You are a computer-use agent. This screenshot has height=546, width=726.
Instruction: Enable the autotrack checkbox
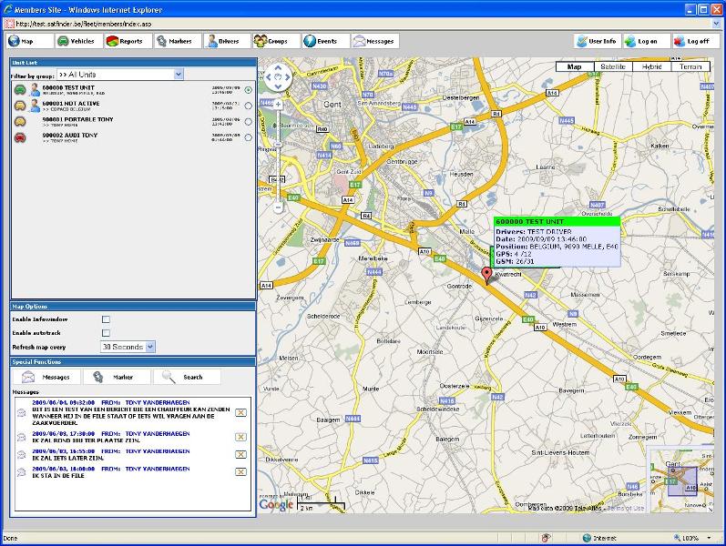coord(106,333)
